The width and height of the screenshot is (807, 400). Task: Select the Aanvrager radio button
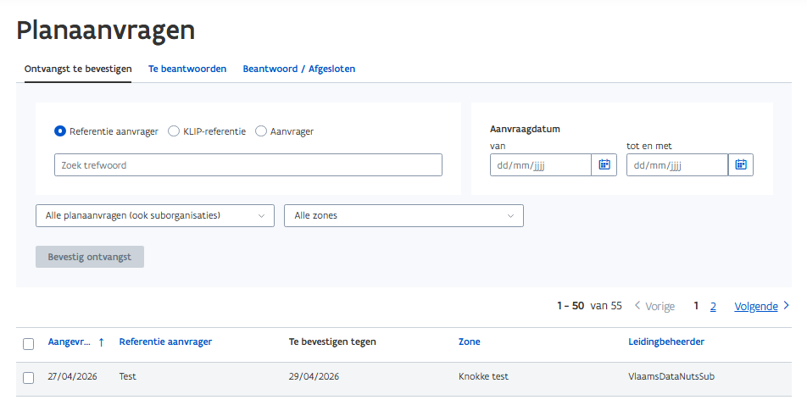[x=261, y=131]
